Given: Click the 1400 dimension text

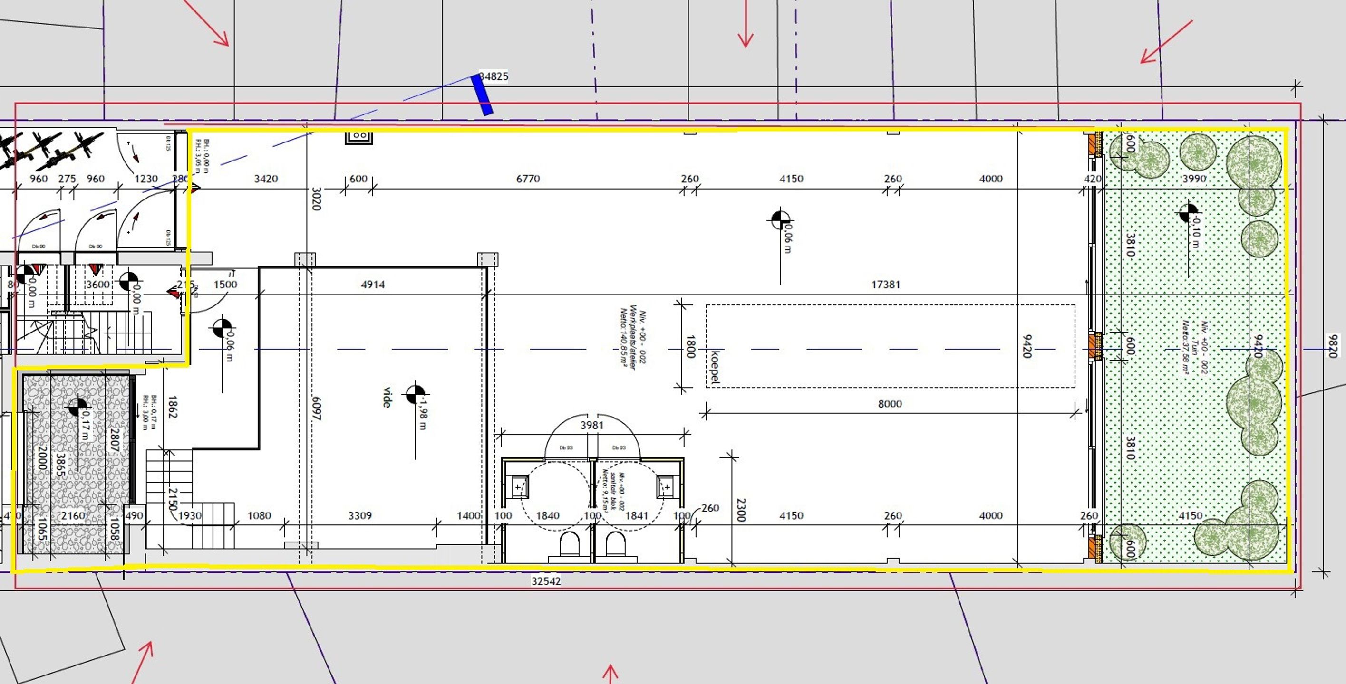Looking at the screenshot, I should (469, 516).
